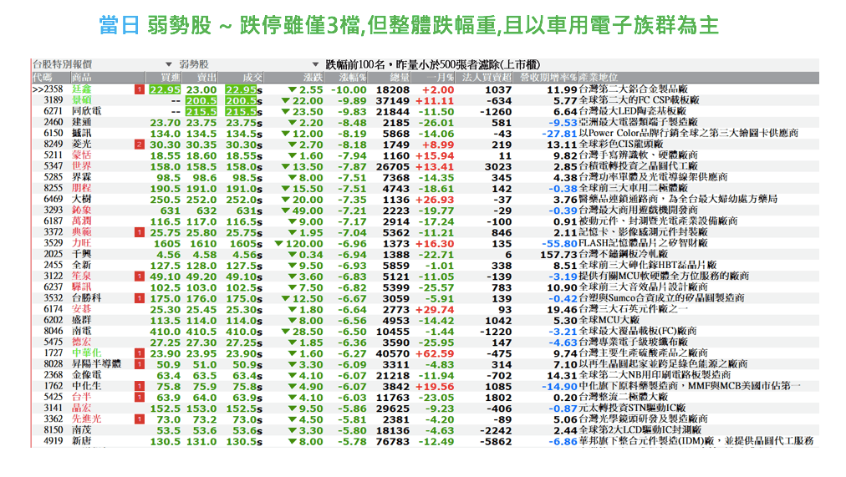Click the red "2" badge beside 菱光
Screen dimensions: 846x477
139,144
